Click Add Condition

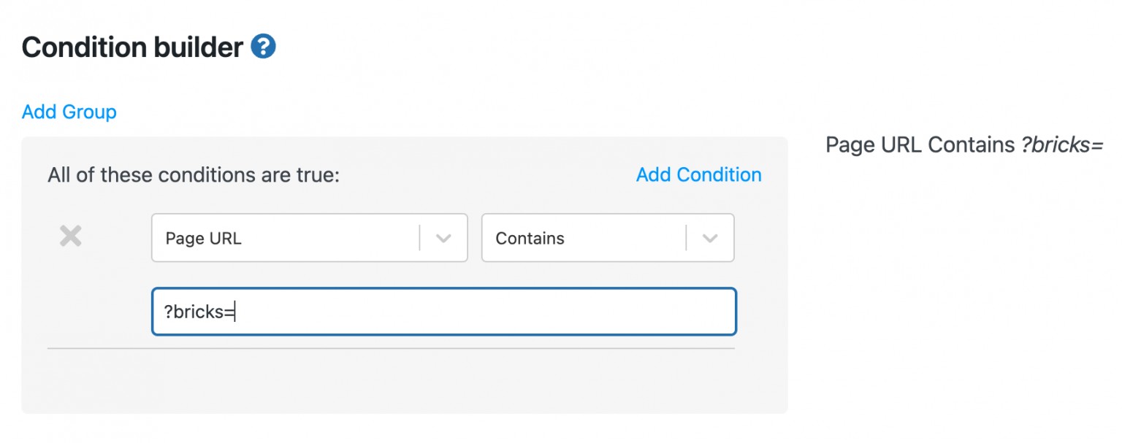(698, 174)
